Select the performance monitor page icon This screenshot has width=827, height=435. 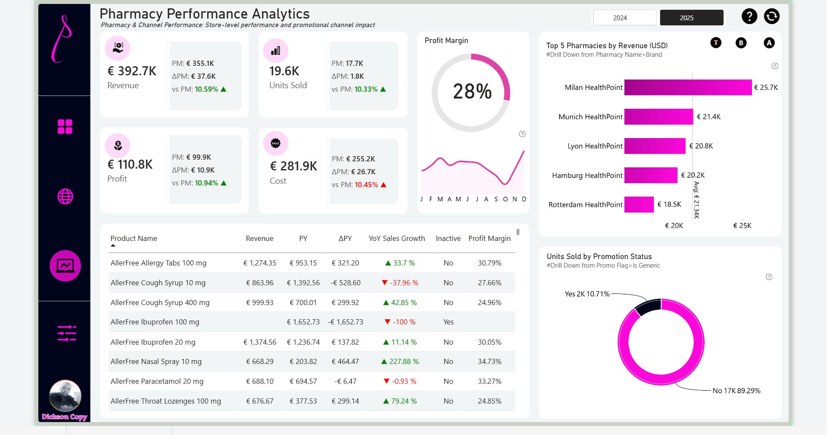(65, 266)
